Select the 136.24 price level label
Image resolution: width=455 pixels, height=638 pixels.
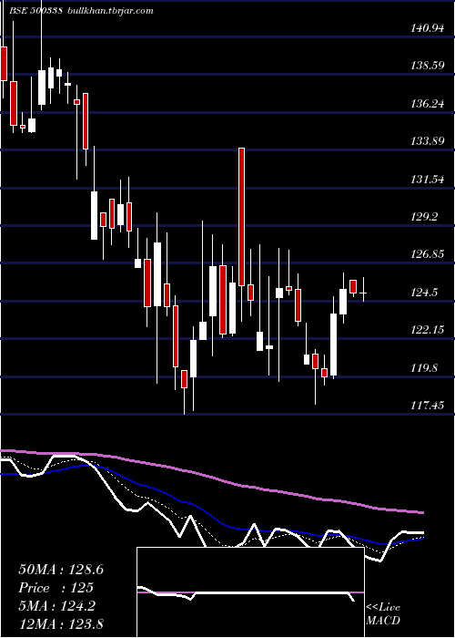click(x=427, y=104)
